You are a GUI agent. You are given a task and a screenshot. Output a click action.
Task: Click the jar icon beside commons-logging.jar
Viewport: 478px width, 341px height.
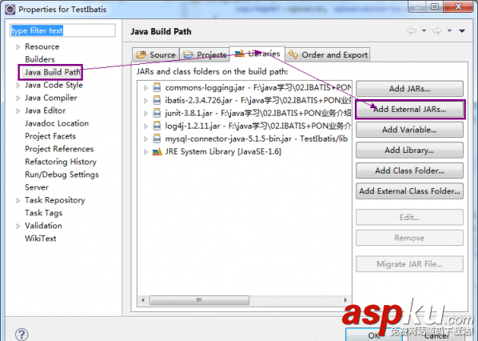pyautogui.click(x=157, y=87)
